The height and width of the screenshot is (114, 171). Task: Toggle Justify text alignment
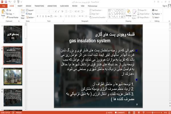click(74, 16)
